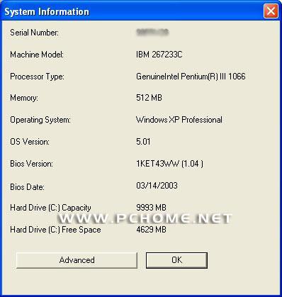Click the 'Windows XP Professional' value
Viewport: 282px width, 297px height.
179,120
